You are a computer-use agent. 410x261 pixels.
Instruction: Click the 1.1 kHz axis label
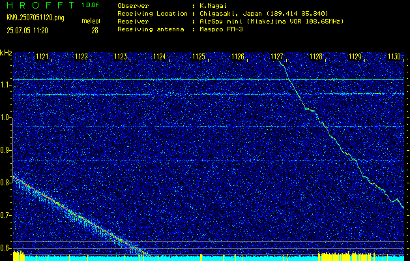[5, 85]
